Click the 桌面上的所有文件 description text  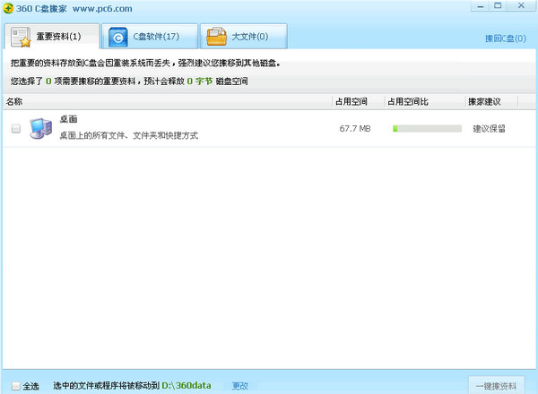128,136
